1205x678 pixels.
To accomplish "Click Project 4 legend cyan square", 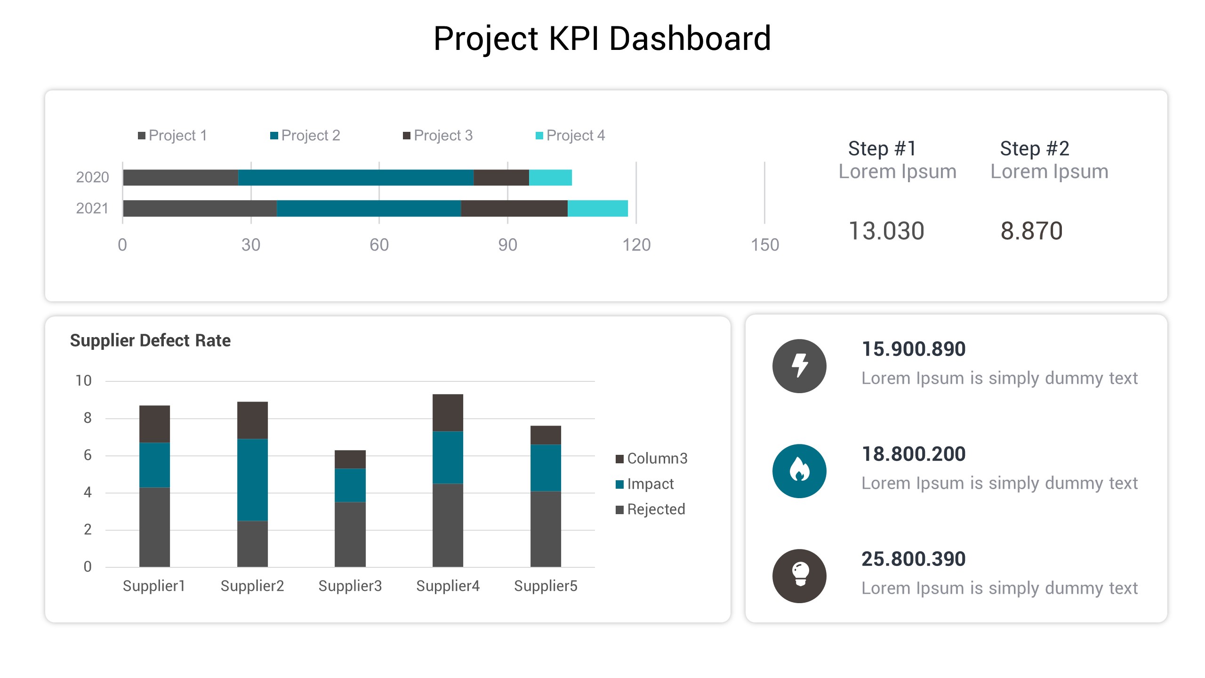I will click(539, 136).
